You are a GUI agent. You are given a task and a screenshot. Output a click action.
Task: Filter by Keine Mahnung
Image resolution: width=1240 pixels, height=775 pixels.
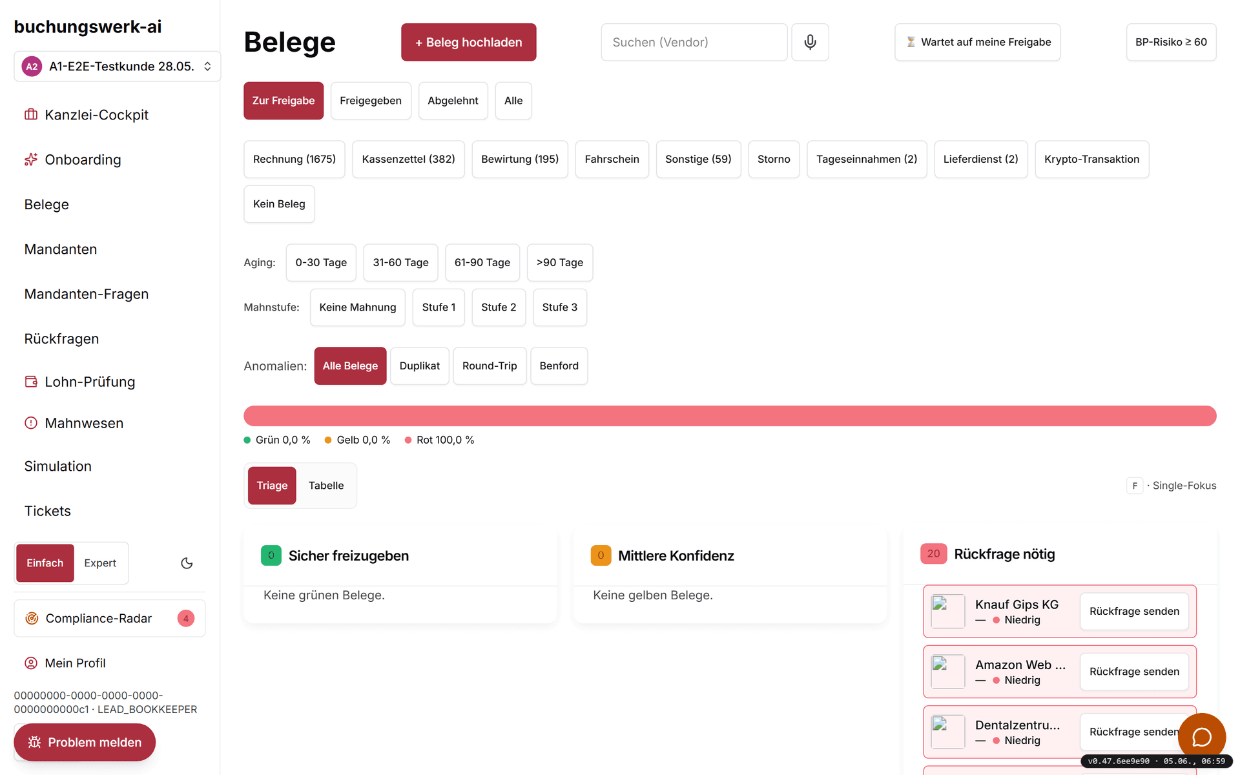pos(358,307)
